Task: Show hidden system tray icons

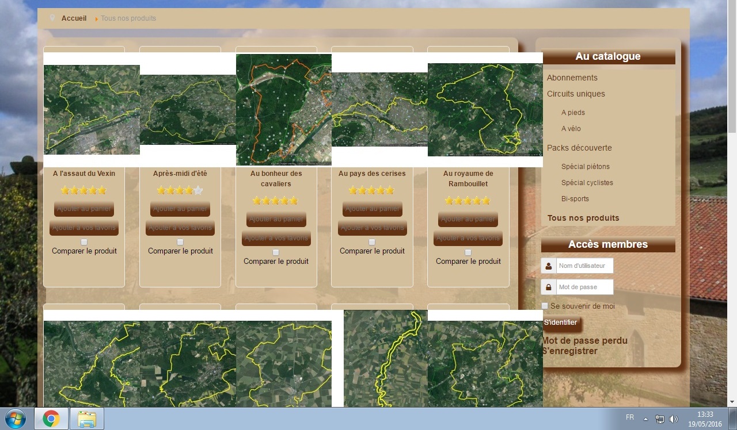Action: click(x=645, y=419)
